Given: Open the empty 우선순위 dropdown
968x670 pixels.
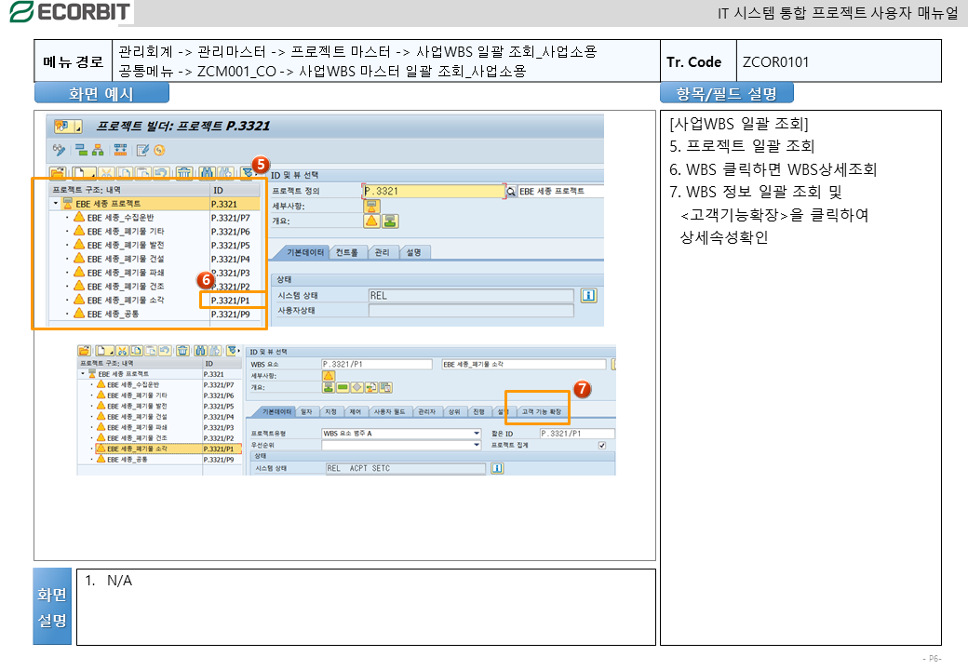Looking at the screenshot, I should click(x=477, y=446).
